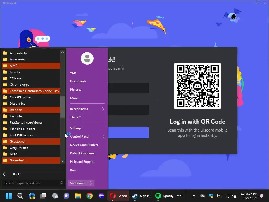Click scroll up arrow in programs list
Viewport: 269px width, 202px height.
coord(63,52)
